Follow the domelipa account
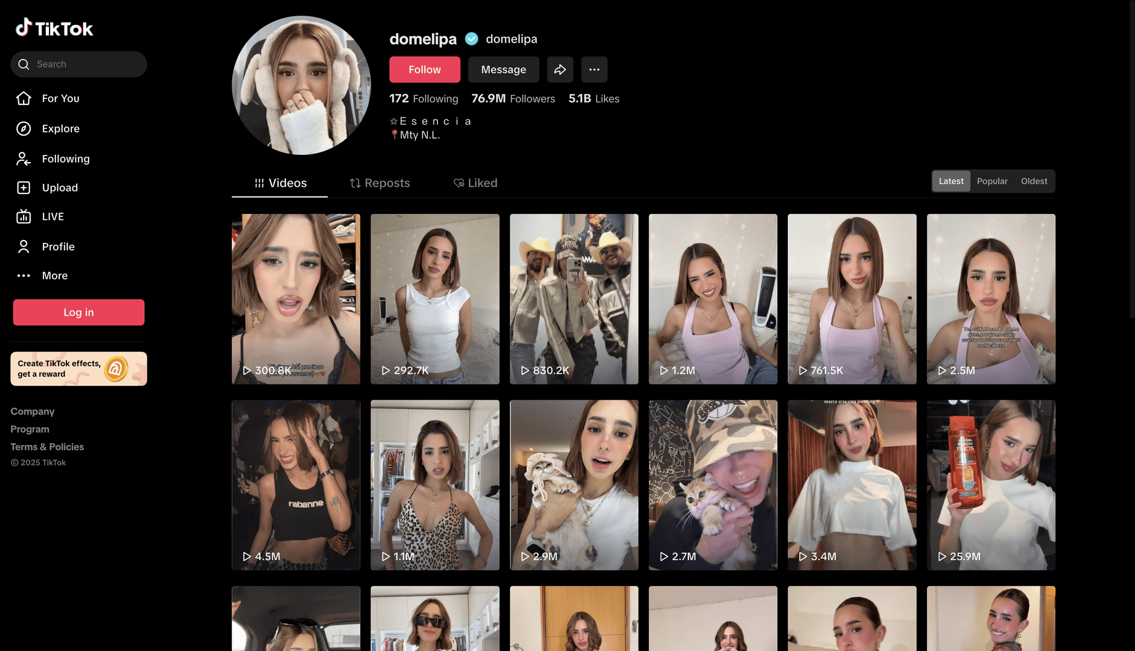Viewport: 1135px width, 651px height. coord(424,69)
